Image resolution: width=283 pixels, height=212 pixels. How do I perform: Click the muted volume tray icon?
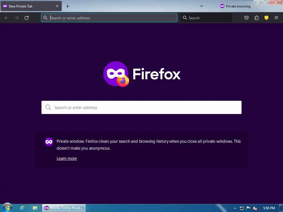255,208
